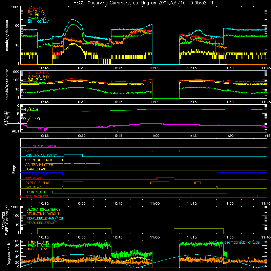The width and height of the screenshot is (271, 271).
Task: Click the ECLIPSE_FLAG label
Action: (x=37, y=174)
